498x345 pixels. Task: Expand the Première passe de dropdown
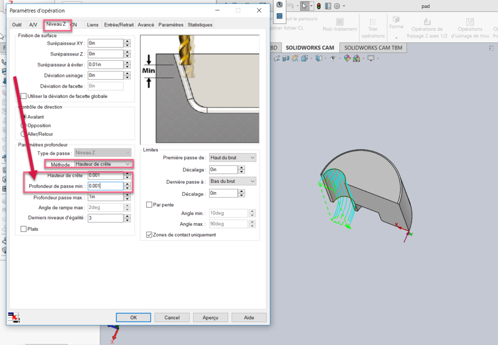(x=232, y=158)
